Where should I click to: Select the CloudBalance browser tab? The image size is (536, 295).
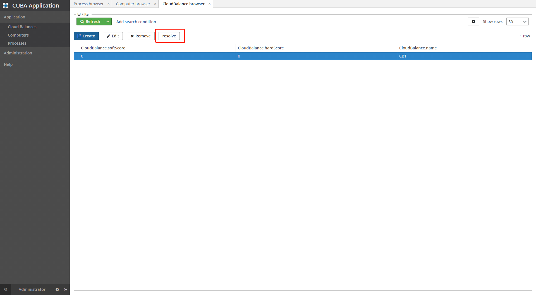click(183, 4)
